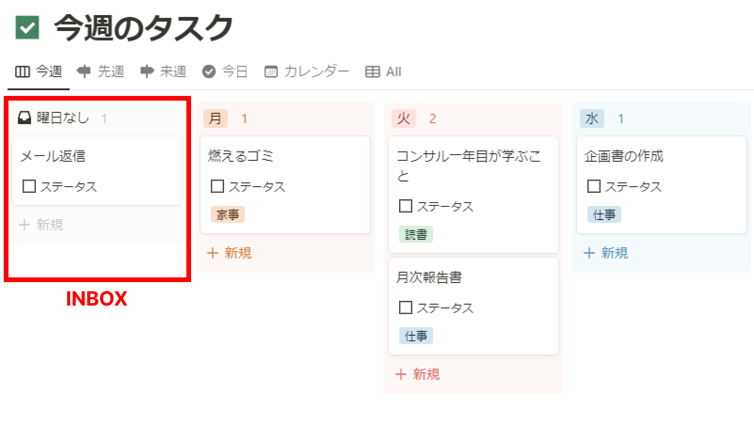Click the left arrow icon for 先週
The width and height of the screenshot is (754, 425).
(84, 71)
